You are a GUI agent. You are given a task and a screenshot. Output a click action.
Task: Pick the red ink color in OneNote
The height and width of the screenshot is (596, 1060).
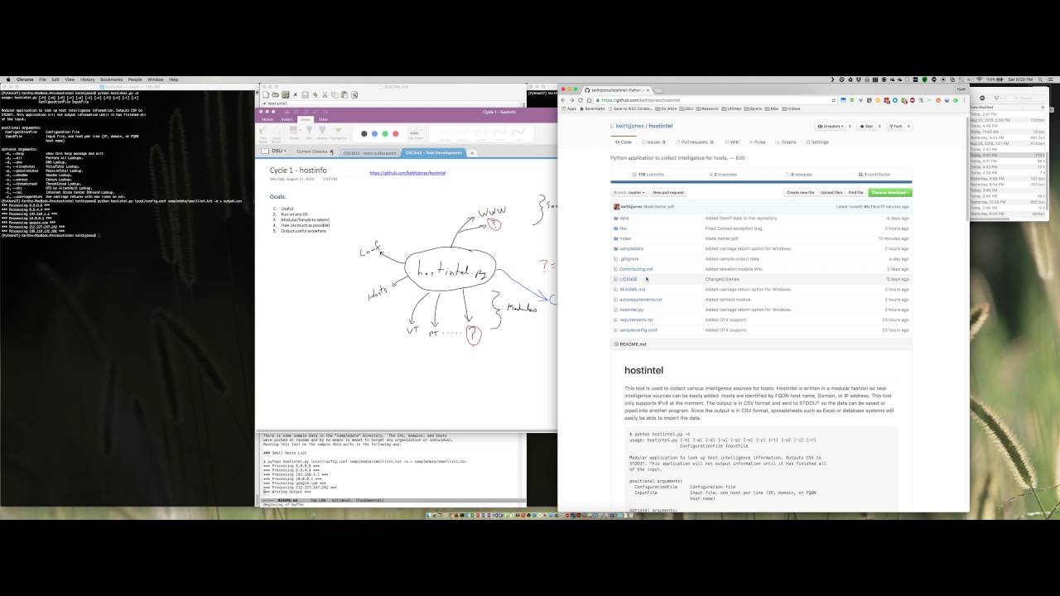[396, 133]
